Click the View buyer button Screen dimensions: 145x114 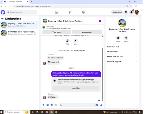click(57, 32)
